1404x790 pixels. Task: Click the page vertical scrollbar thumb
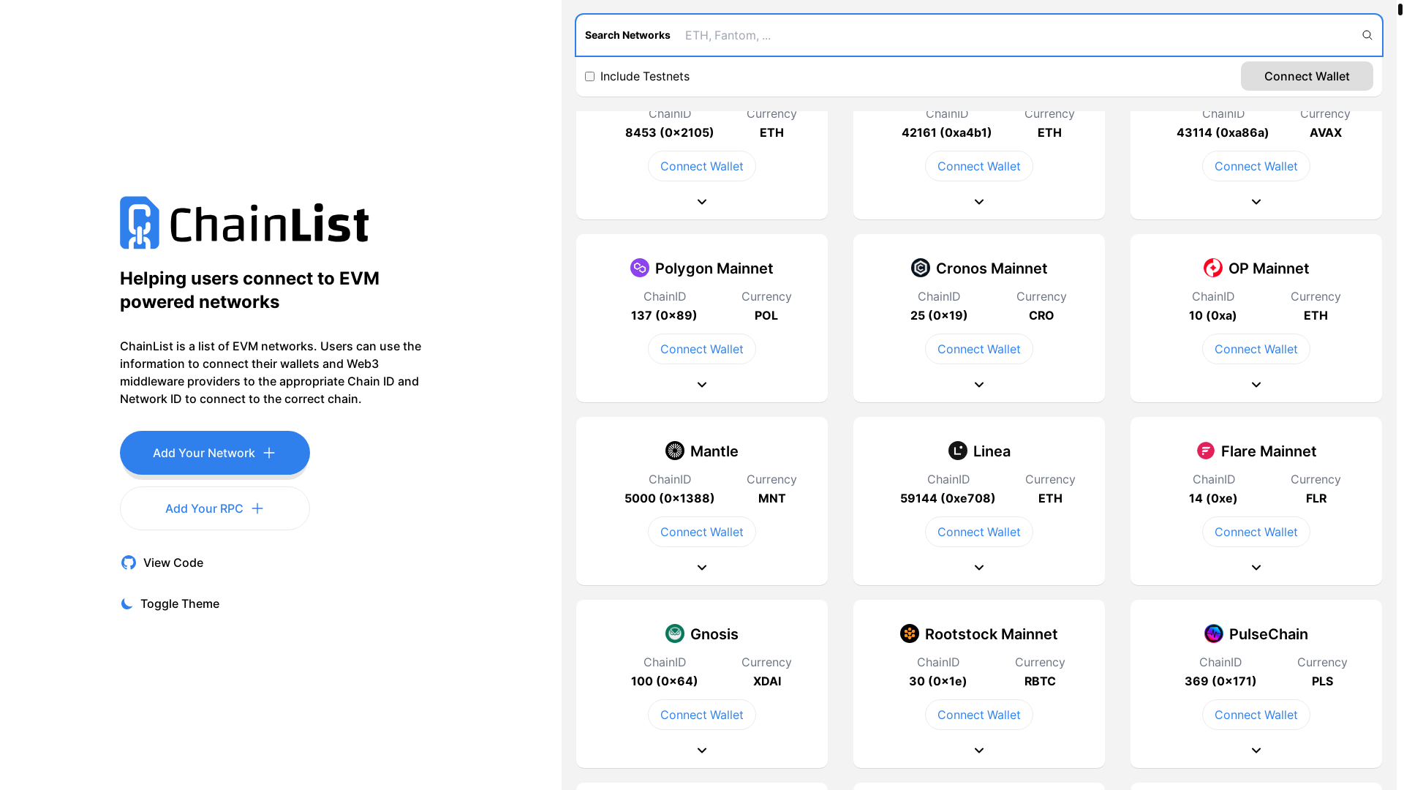point(1400,10)
